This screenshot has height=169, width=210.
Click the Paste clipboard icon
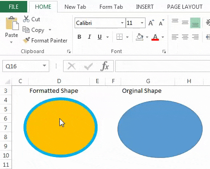[12, 23]
